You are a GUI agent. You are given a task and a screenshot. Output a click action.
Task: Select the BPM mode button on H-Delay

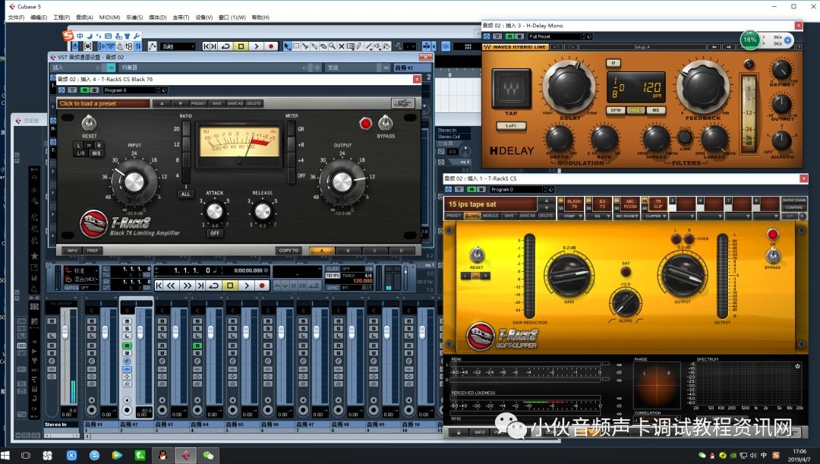click(616, 110)
